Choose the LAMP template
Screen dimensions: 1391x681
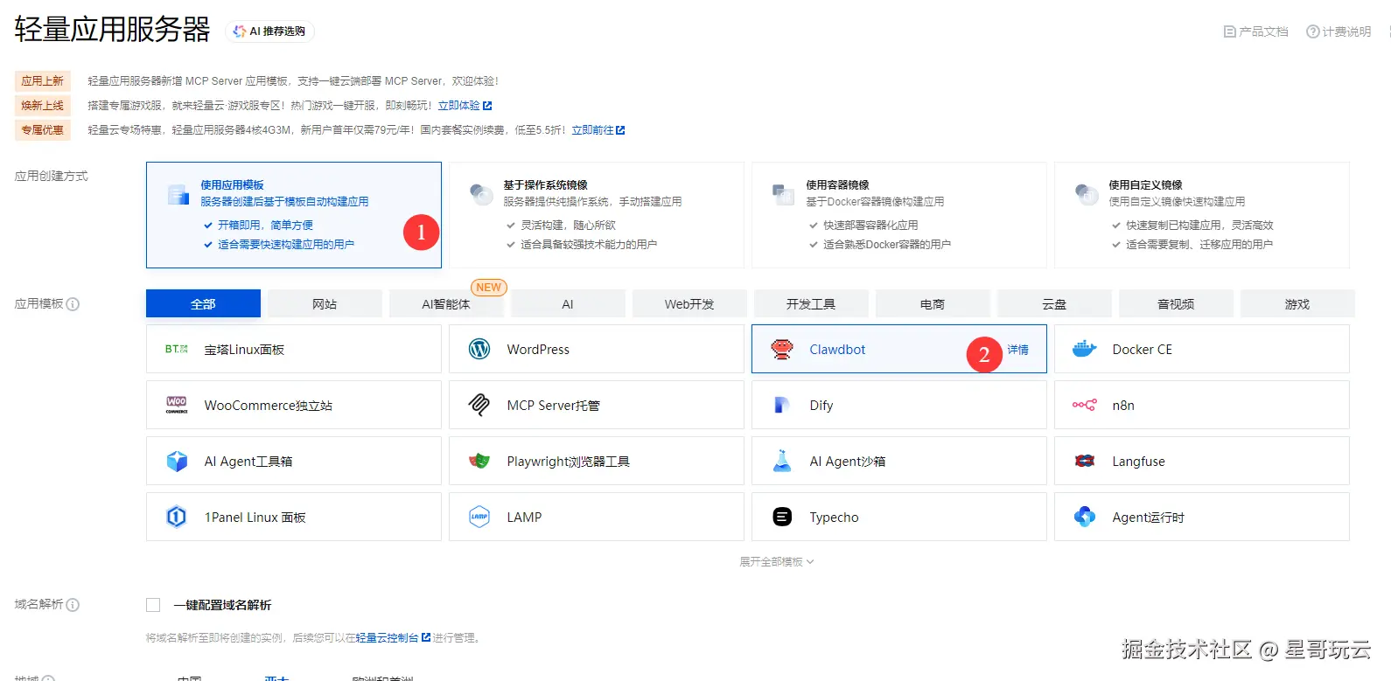597,517
